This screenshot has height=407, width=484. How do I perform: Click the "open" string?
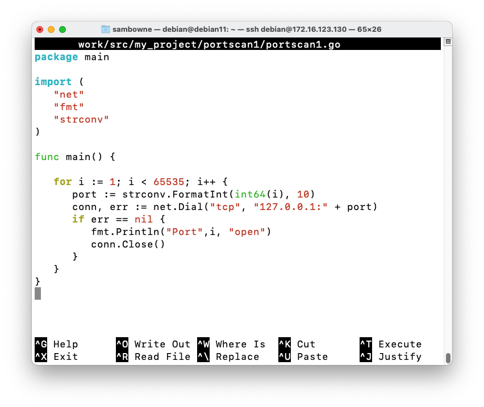tap(247, 232)
